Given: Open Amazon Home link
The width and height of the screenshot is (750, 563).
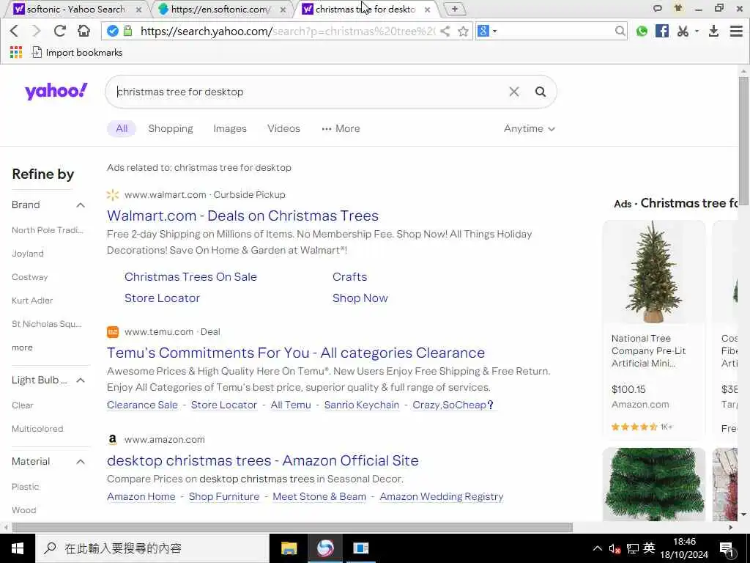Looking at the screenshot, I should (141, 496).
